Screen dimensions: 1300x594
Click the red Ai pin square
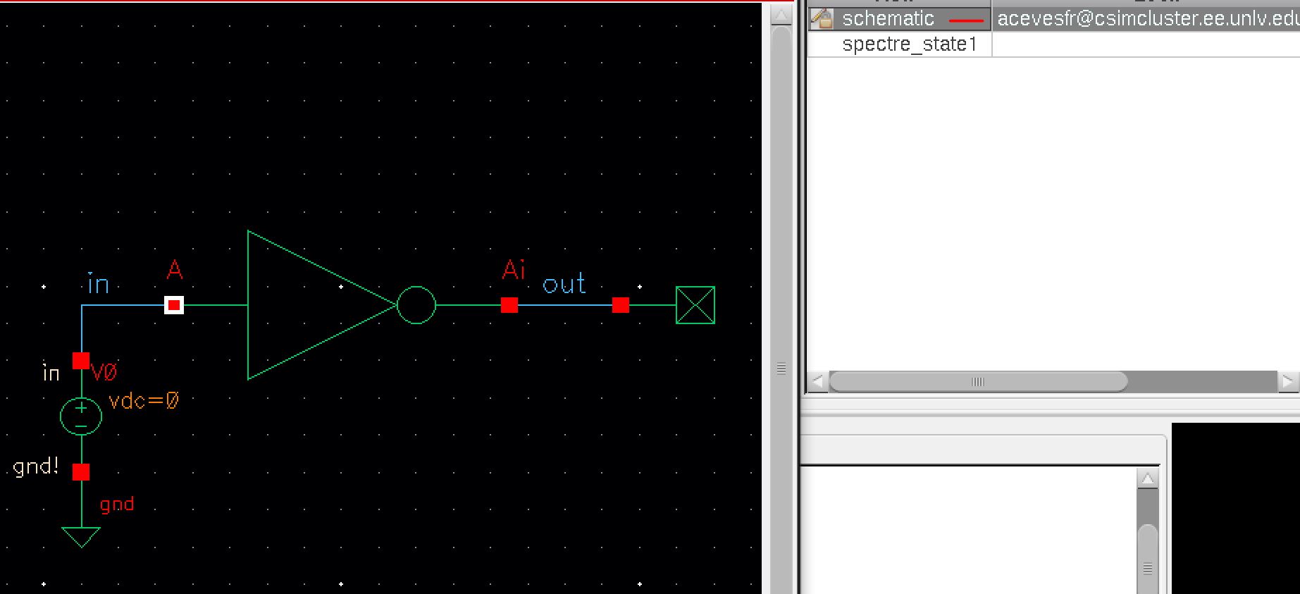point(509,305)
